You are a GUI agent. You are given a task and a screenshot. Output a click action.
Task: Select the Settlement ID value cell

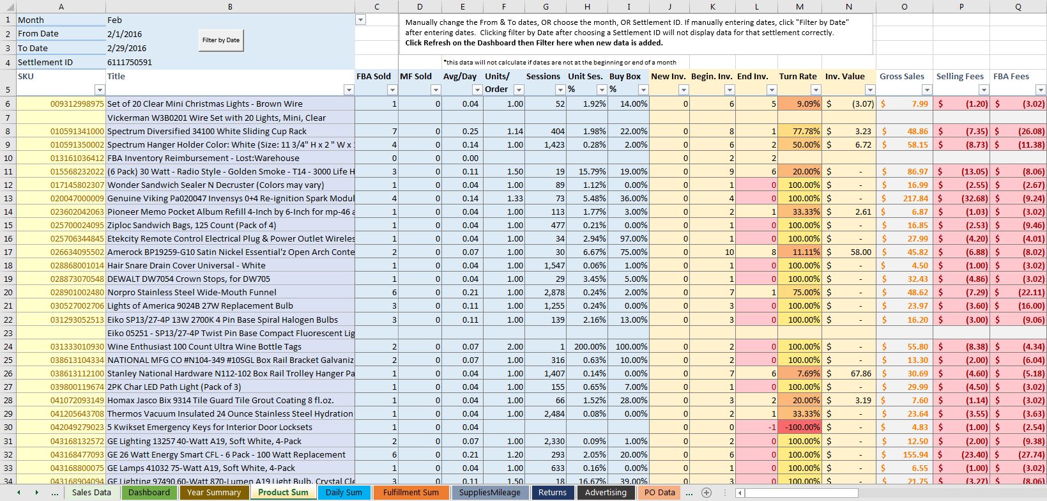coord(230,62)
